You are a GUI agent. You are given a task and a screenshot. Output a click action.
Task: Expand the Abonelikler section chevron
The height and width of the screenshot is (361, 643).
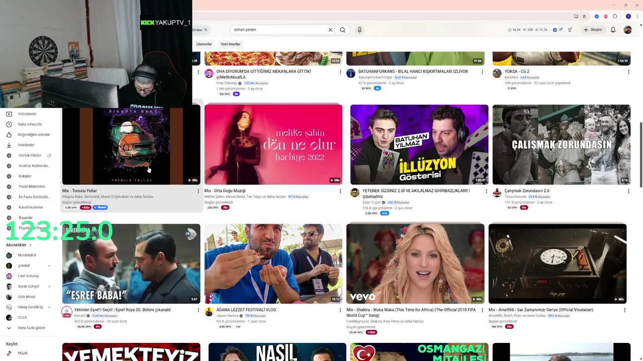pyautogui.click(x=30, y=245)
